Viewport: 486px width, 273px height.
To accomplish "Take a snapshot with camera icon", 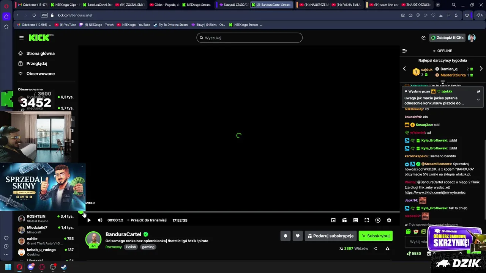I will (x=410, y=15).
